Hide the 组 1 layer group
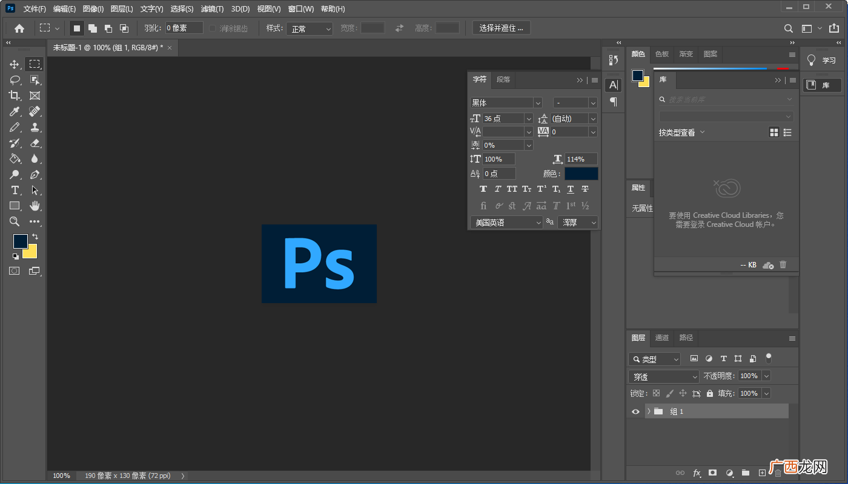This screenshot has height=484, width=848. 635,411
